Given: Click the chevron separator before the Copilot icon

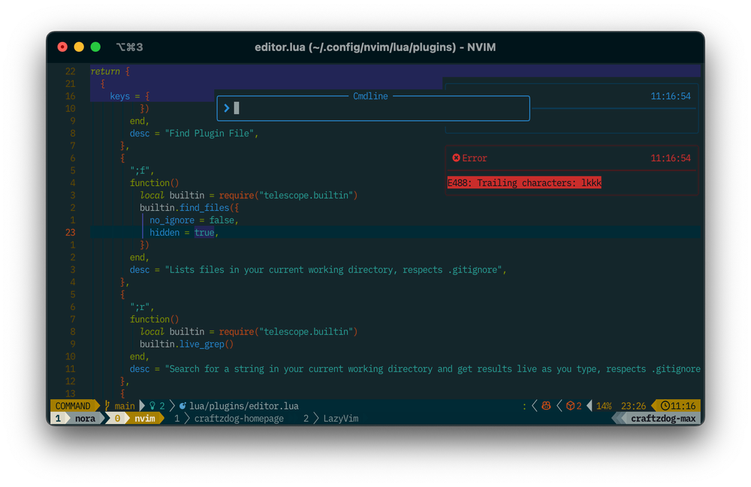Looking at the screenshot, I should (x=533, y=405).
